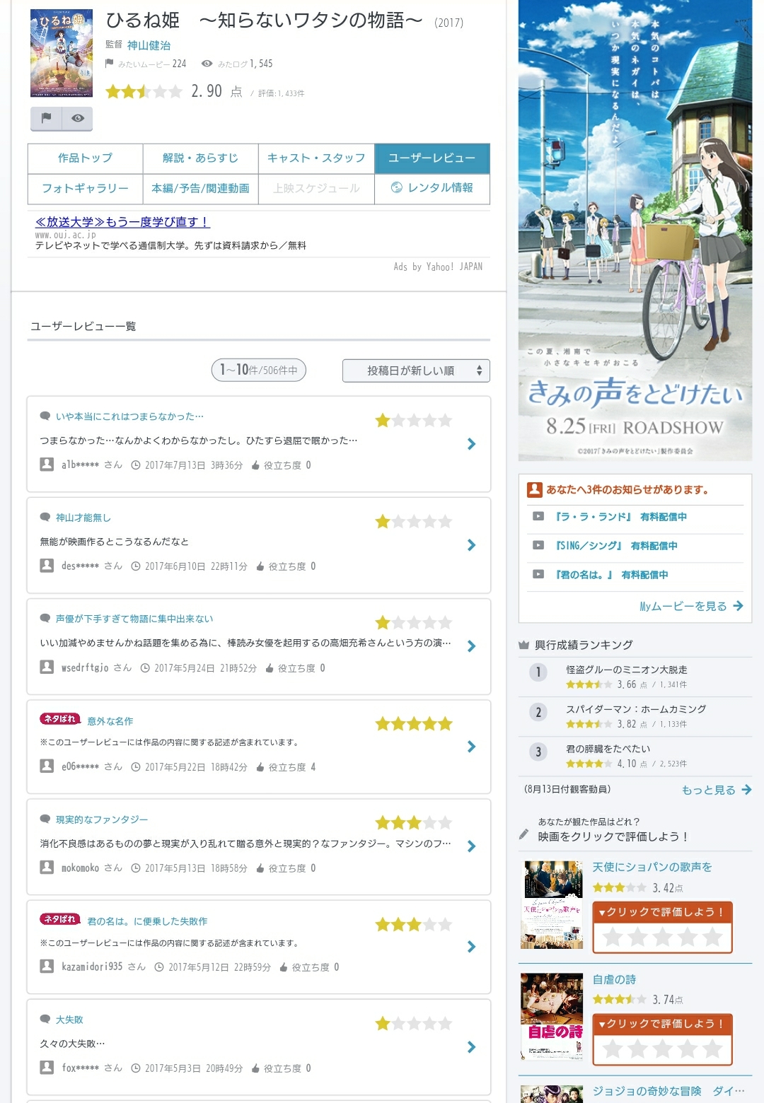Click the 天使にショパンの歌声を poster thumbnail
This screenshot has height=1103, width=764.
tap(552, 904)
